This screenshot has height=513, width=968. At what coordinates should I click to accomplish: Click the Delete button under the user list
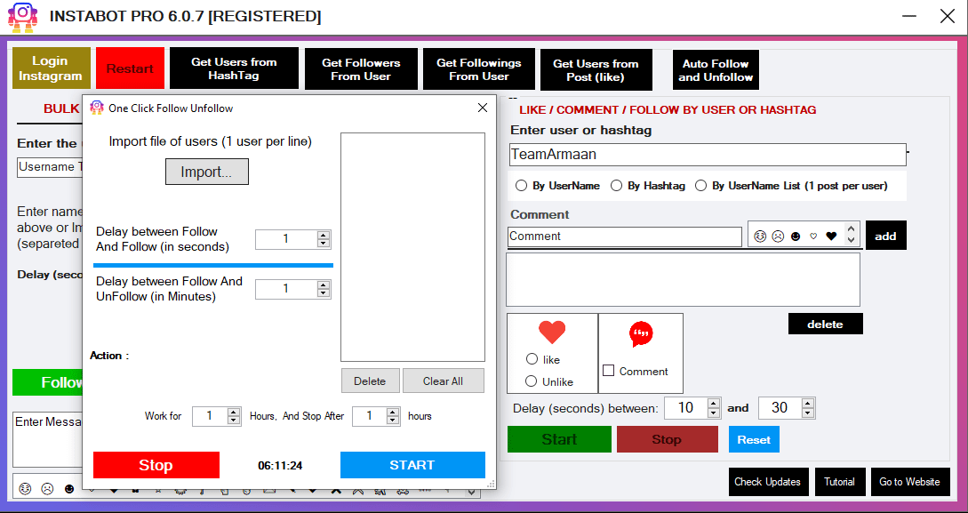pos(371,381)
